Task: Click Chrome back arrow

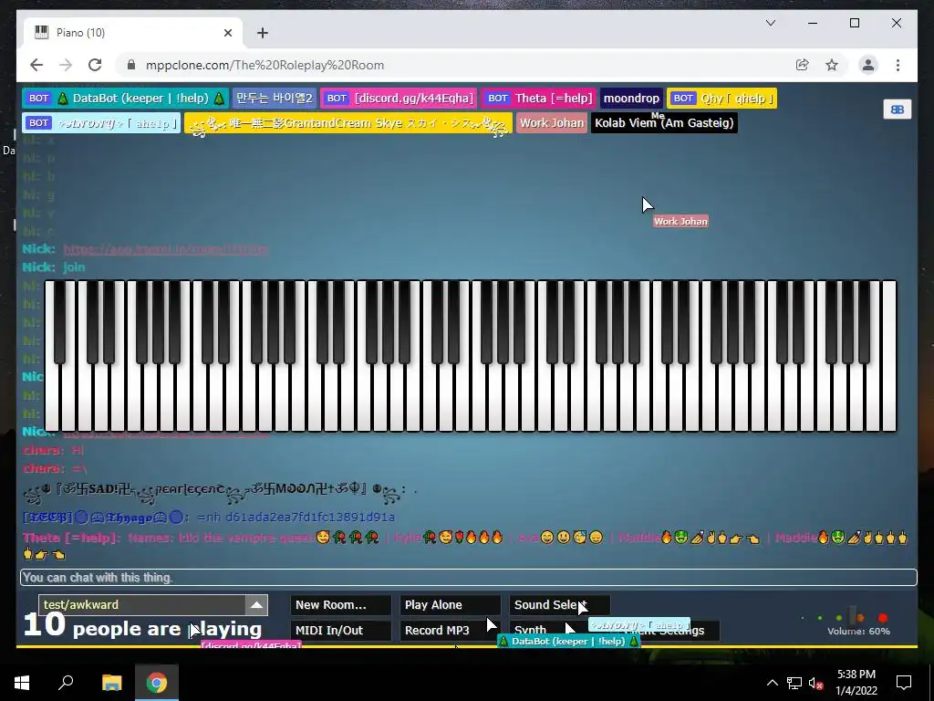Action: tap(36, 65)
